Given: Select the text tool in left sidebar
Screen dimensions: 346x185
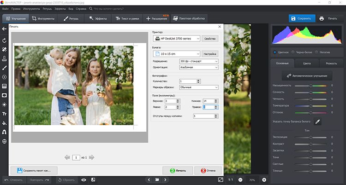Looking at the screenshot, I should point(4,113).
